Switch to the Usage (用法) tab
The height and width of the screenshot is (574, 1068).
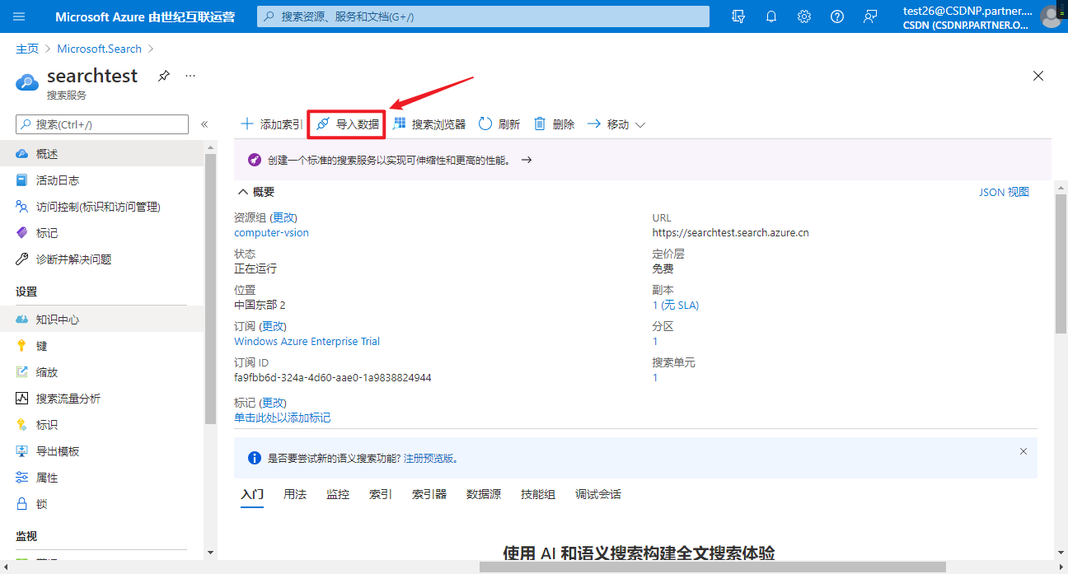tap(295, 495)
